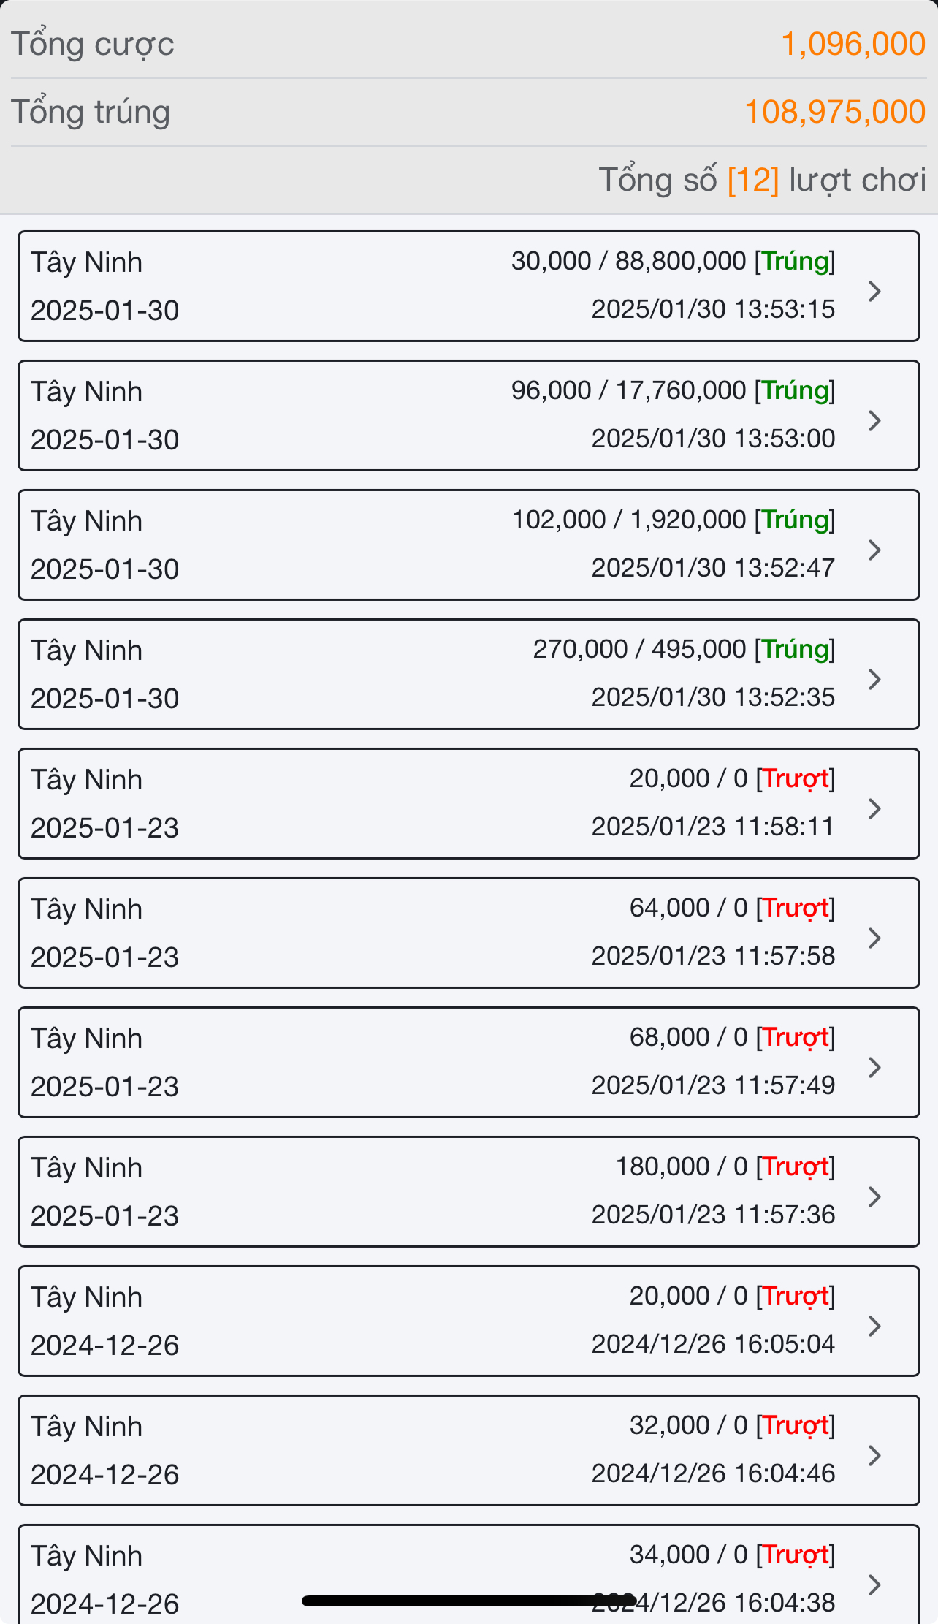Select the orange Tổng cược total 1,096,000
The height and width of the screenshot is (1624, 938).
853,44
